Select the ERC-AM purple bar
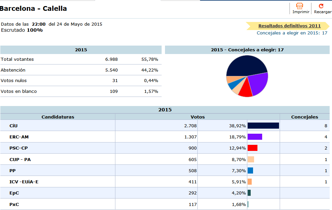332x210 pixels. coord(255,137)
